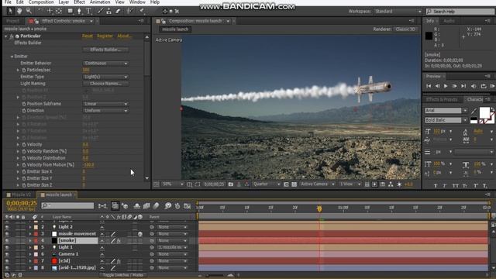Open the Effect menu

point(79,2)
